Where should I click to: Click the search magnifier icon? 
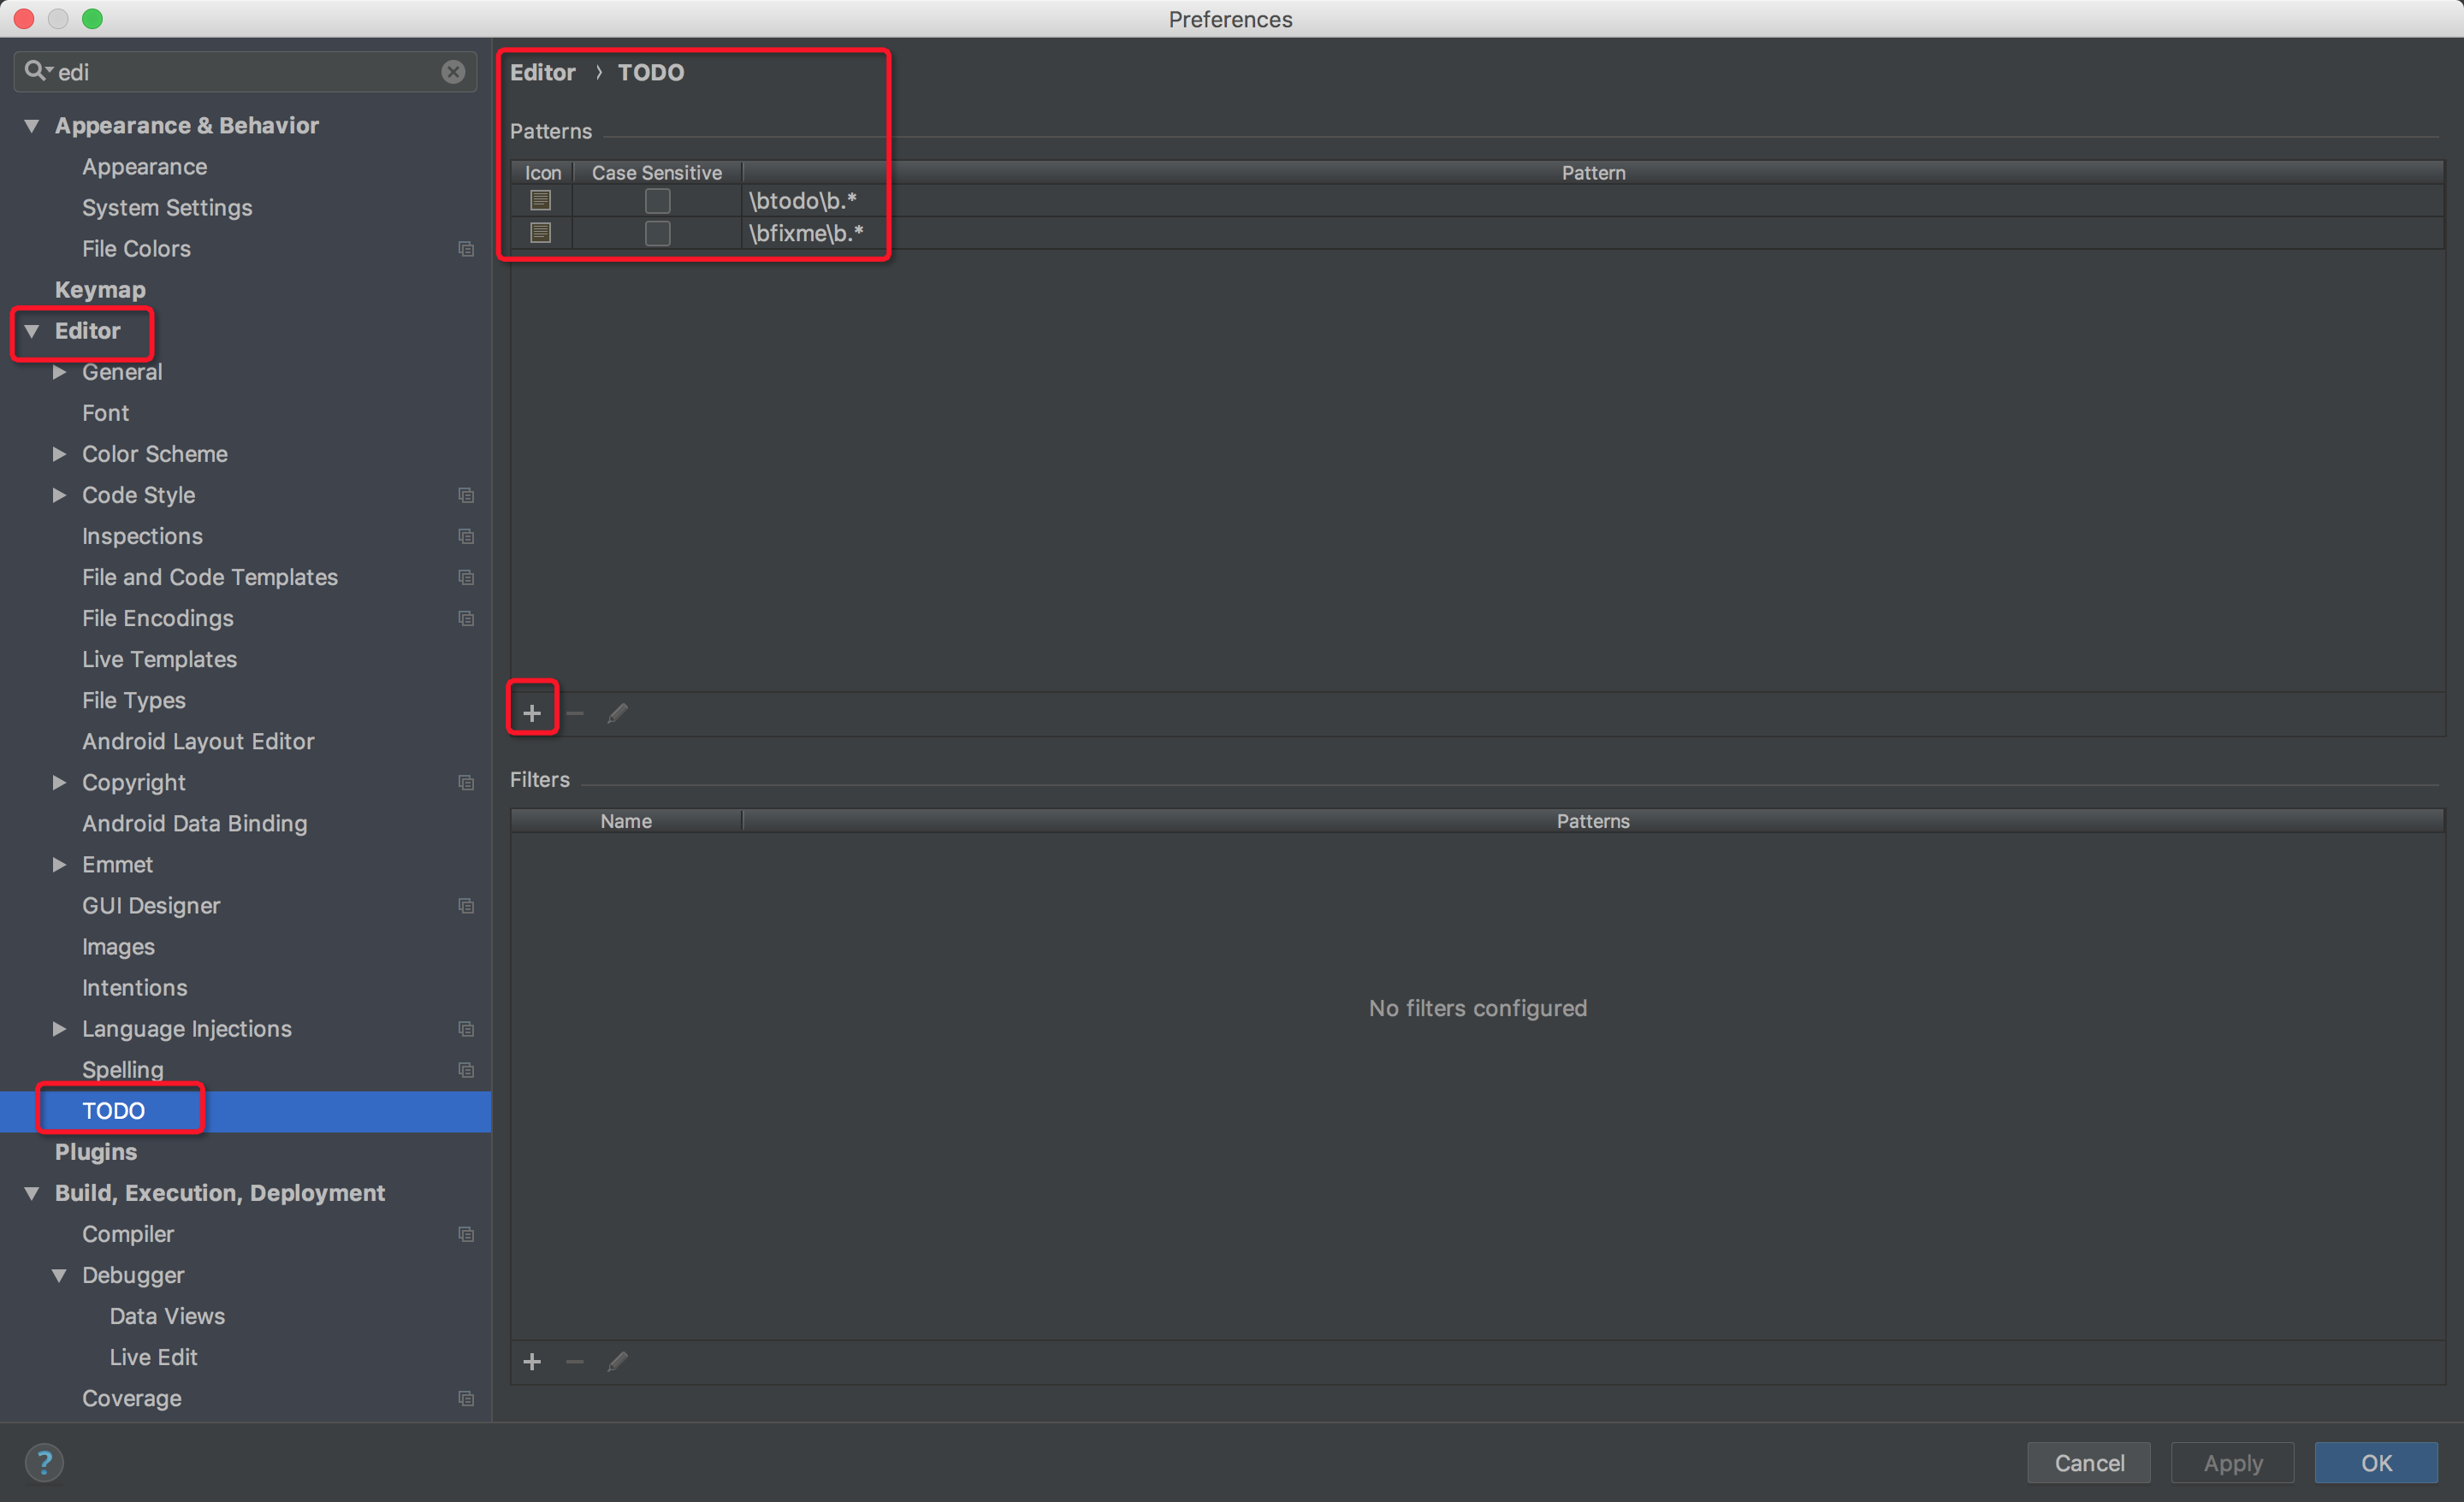[36, 71]
